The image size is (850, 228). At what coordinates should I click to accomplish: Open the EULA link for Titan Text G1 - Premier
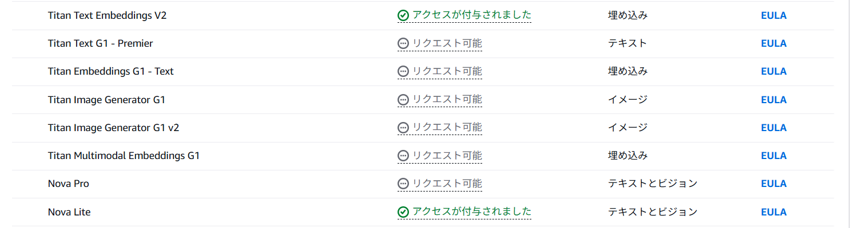point(773,43)
